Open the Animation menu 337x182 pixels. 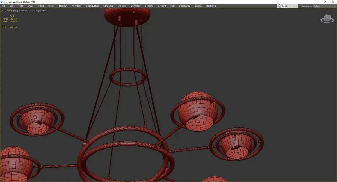[x=77, y=6]
